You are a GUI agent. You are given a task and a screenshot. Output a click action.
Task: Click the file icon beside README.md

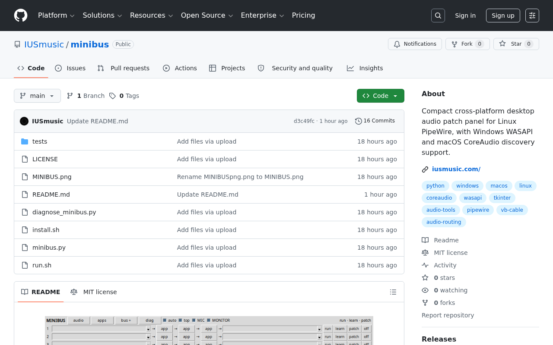pos(25,194)
